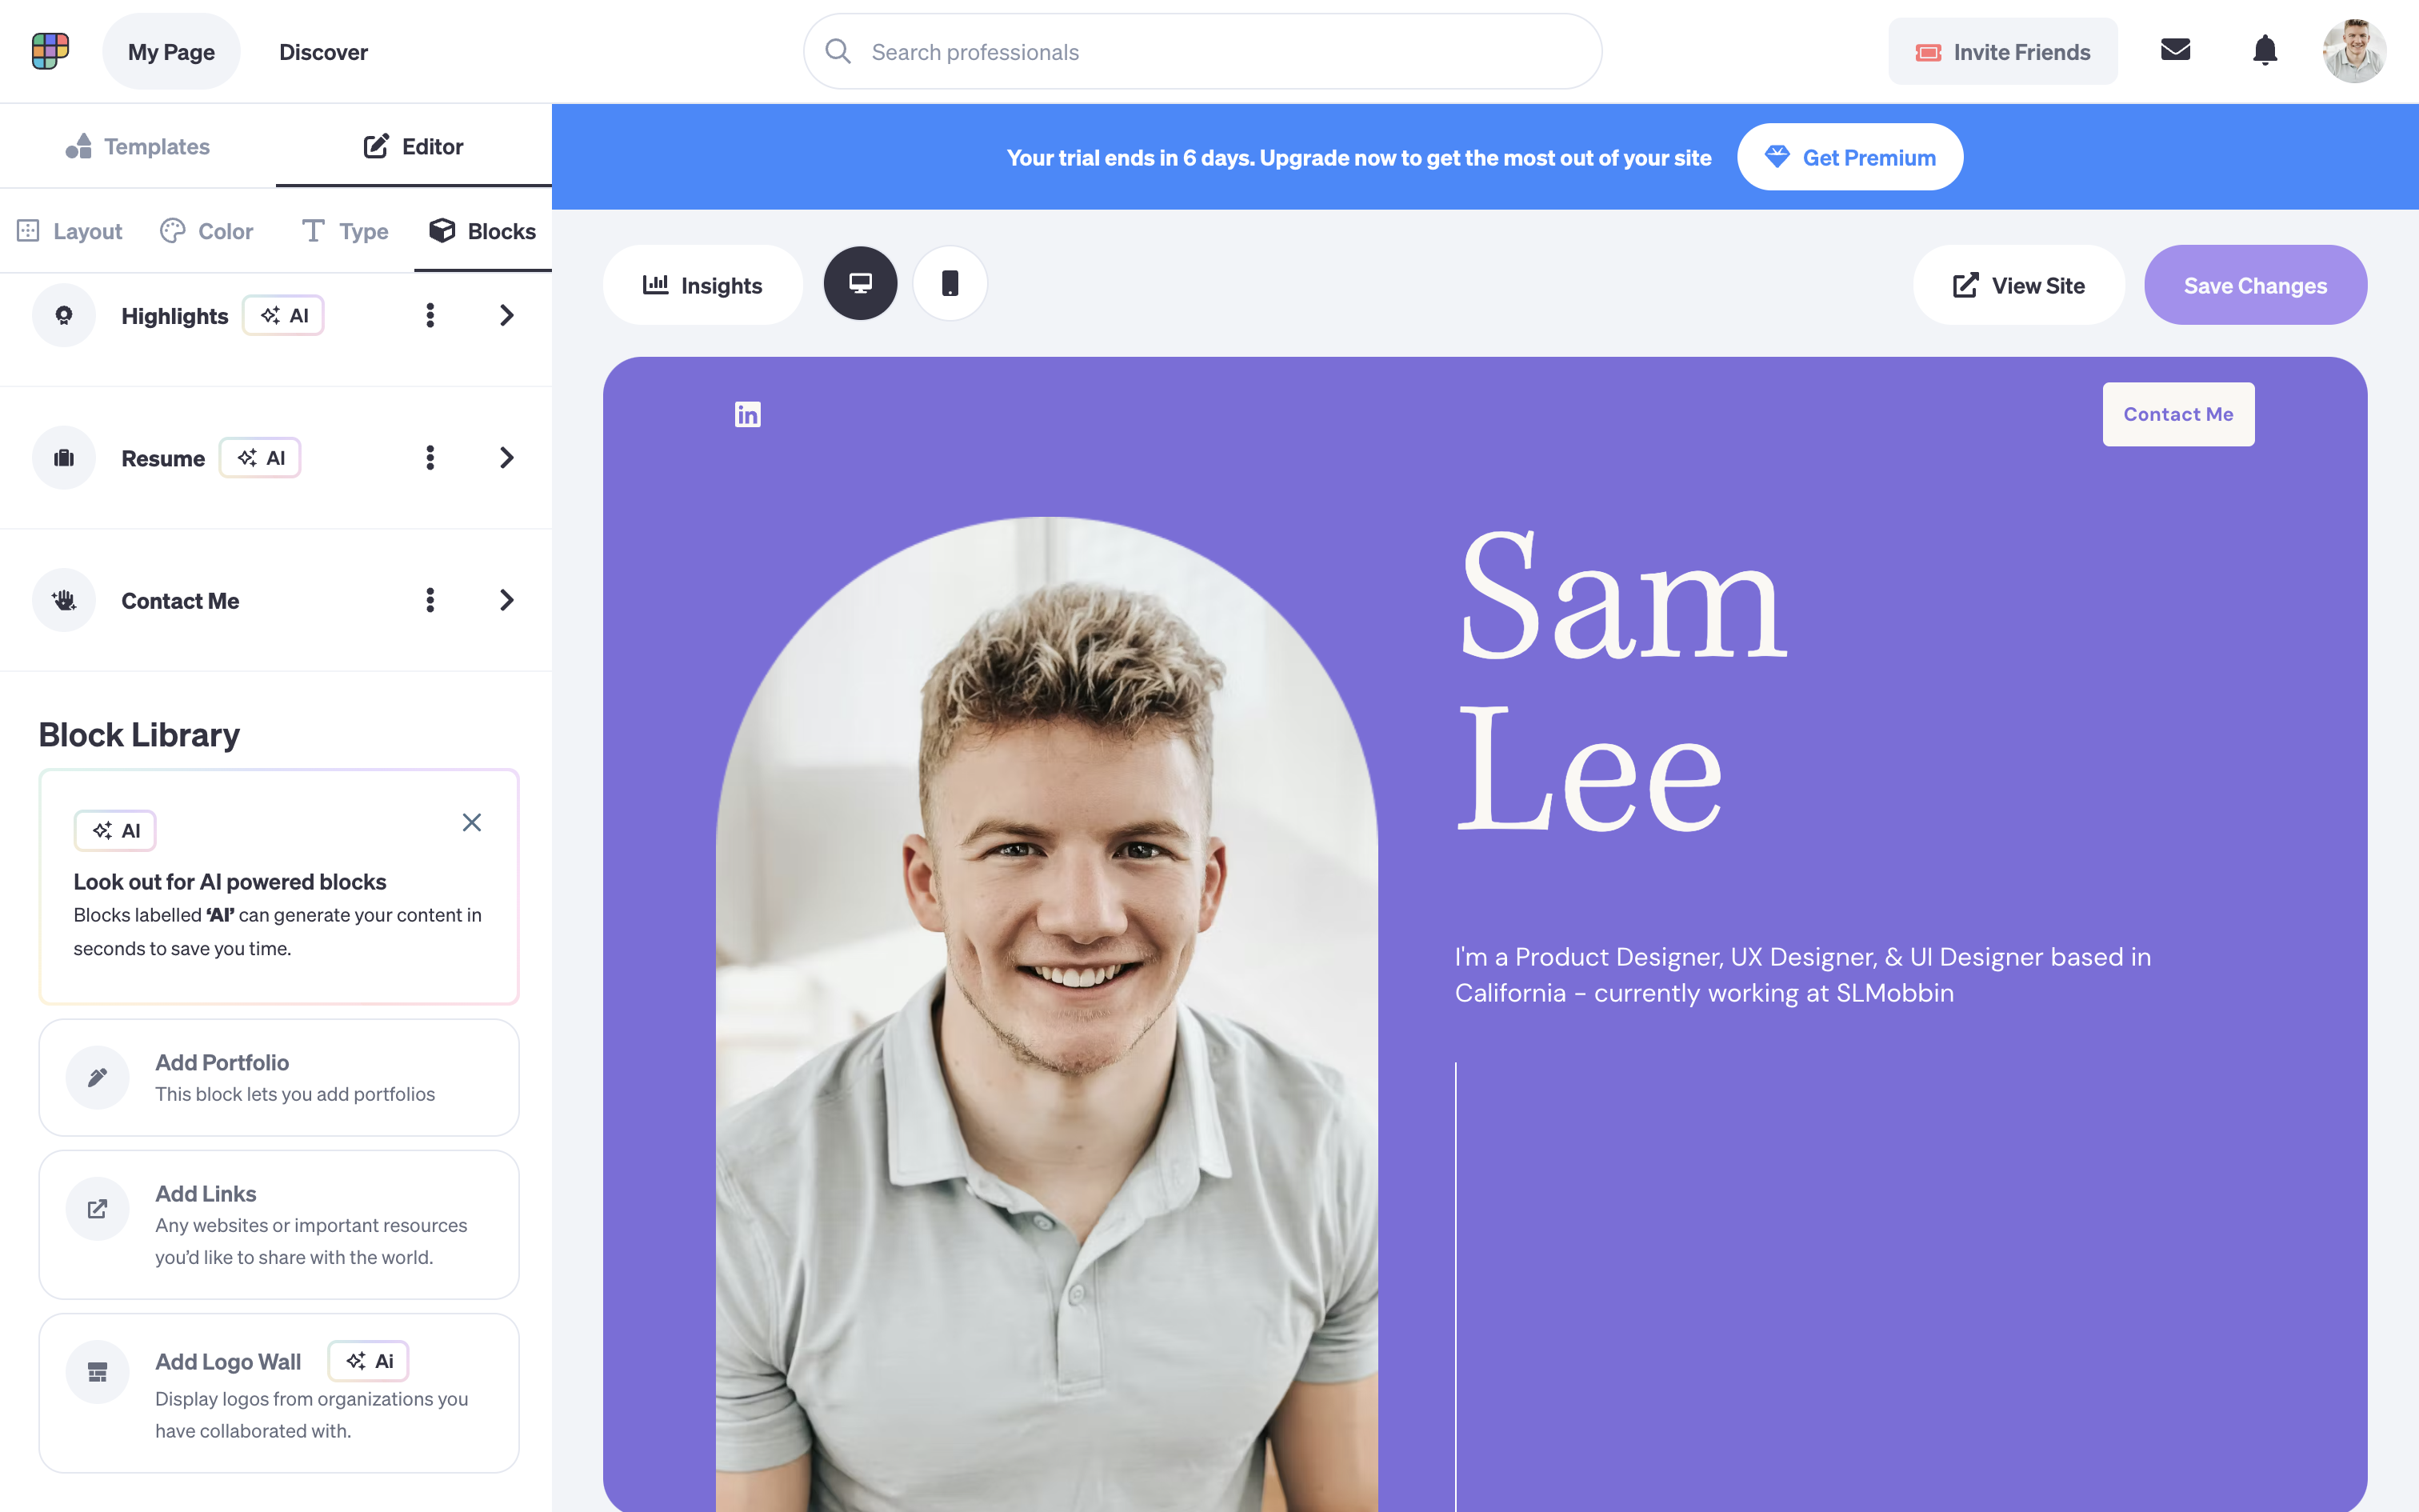Switch to the Templates tab

[138, 146]
